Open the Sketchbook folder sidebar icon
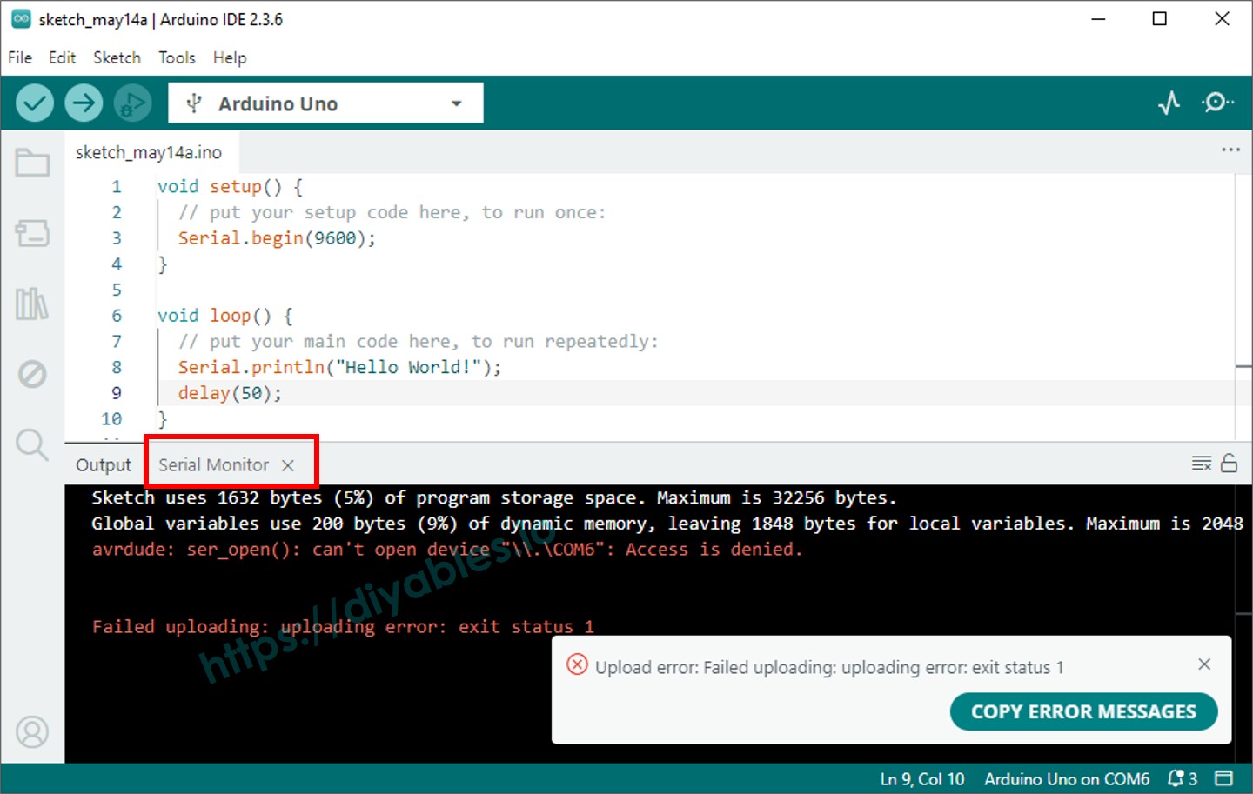The width and height of the screenshot is (1253, 794). [32, 163]
